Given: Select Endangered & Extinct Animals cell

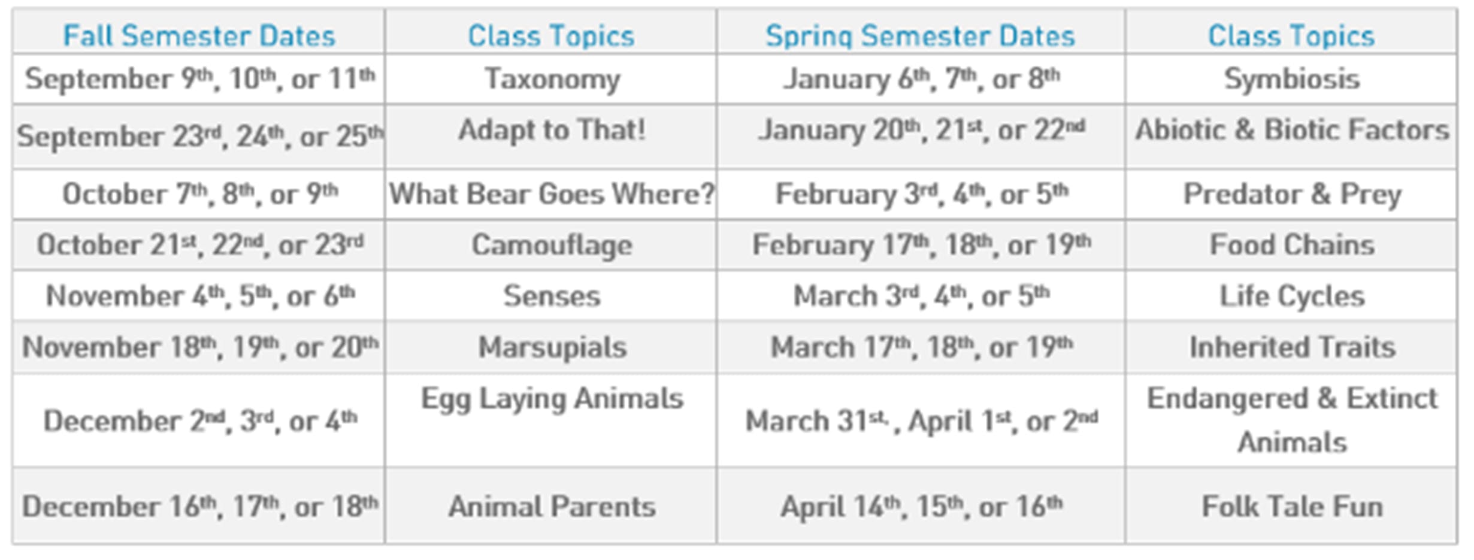Looking at the screenshot, I should point(1292,420).
